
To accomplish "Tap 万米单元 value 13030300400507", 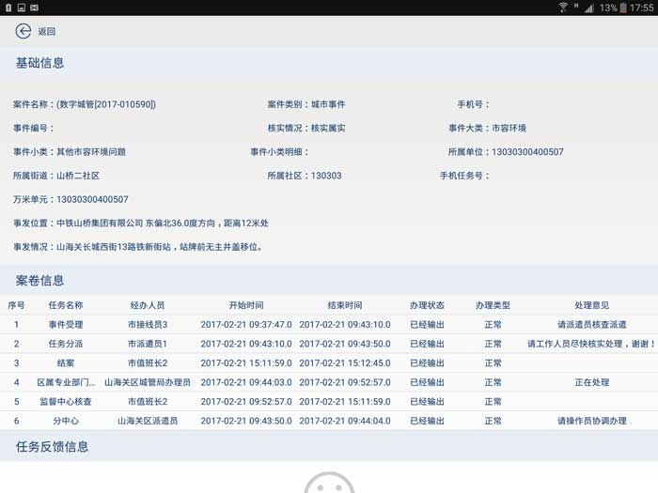I will coord(92,199).
